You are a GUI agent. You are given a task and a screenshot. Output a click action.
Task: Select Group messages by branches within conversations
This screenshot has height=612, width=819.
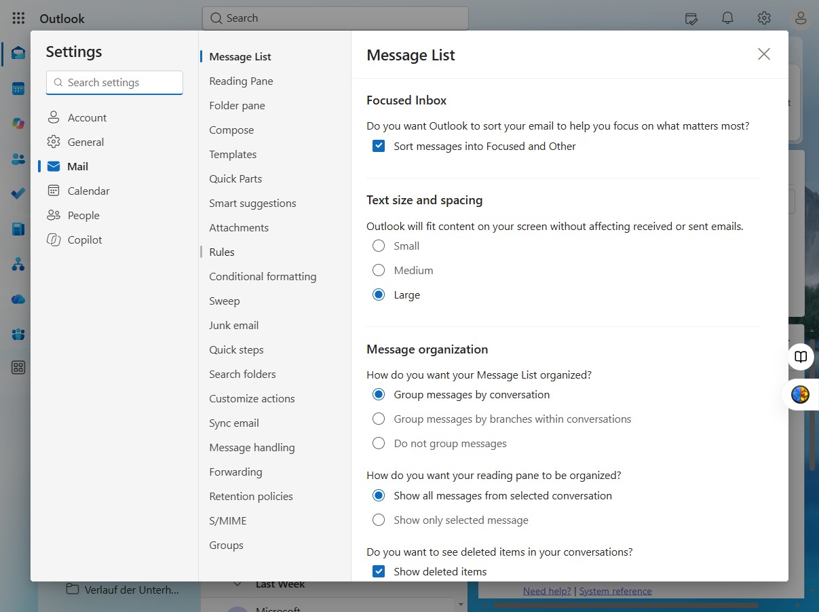(x=379, y=419)
